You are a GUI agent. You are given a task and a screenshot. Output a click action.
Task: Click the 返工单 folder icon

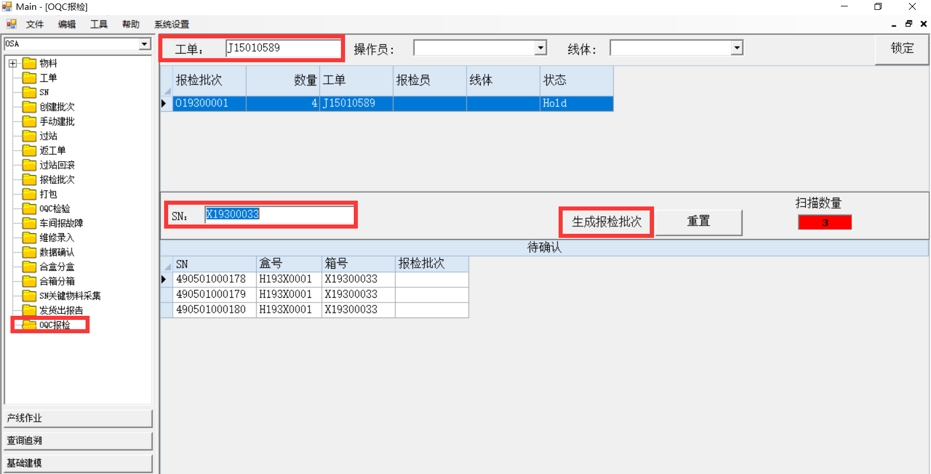tap(29, 151)
